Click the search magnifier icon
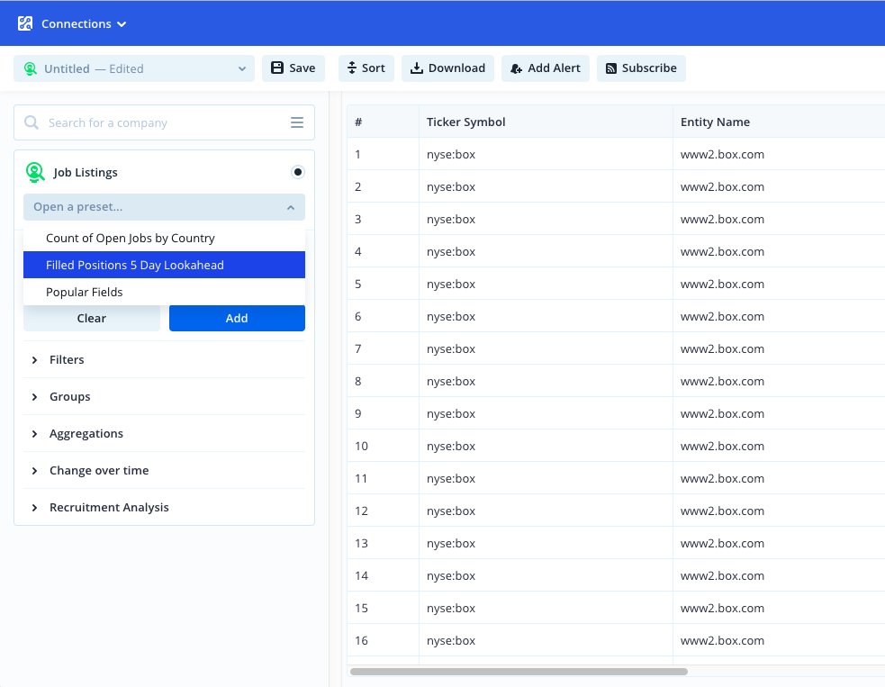Viewport: 885px width, 687px height. (31, 122)
